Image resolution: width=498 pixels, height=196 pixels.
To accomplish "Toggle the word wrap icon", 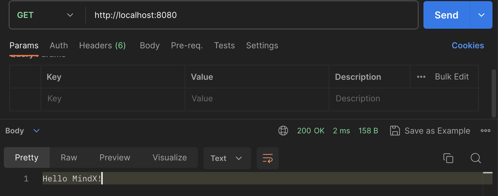I will (x=267, y=158).
